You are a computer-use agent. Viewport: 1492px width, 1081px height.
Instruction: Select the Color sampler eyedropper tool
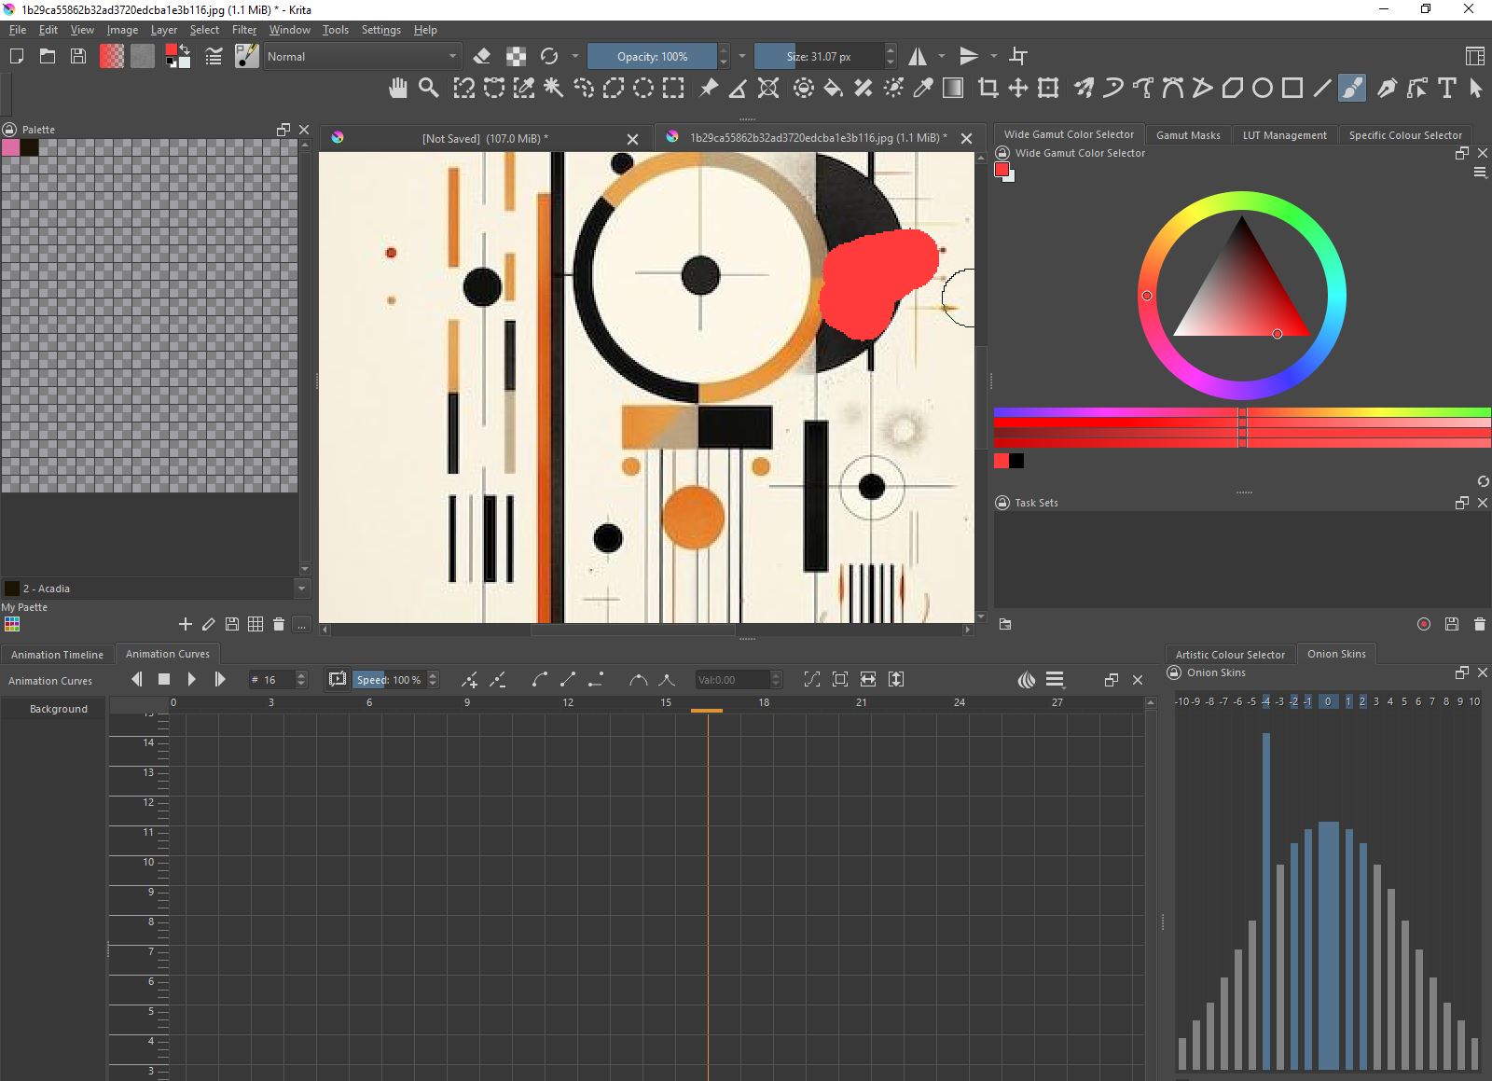pyautogui.click(x=923, y=89)
